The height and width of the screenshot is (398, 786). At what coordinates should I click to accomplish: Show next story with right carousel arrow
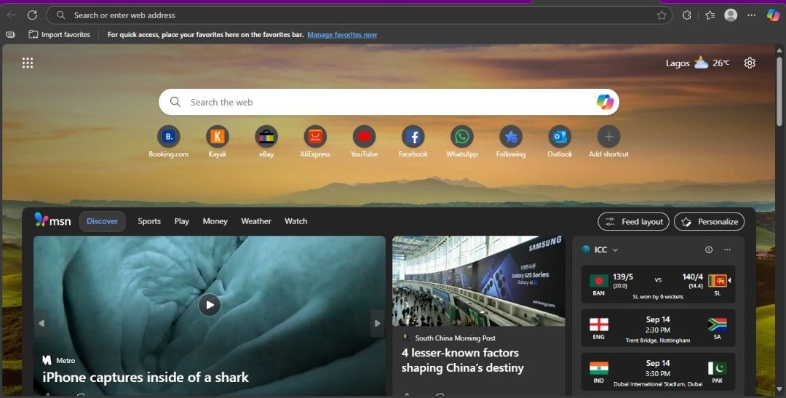click(378, 323)
